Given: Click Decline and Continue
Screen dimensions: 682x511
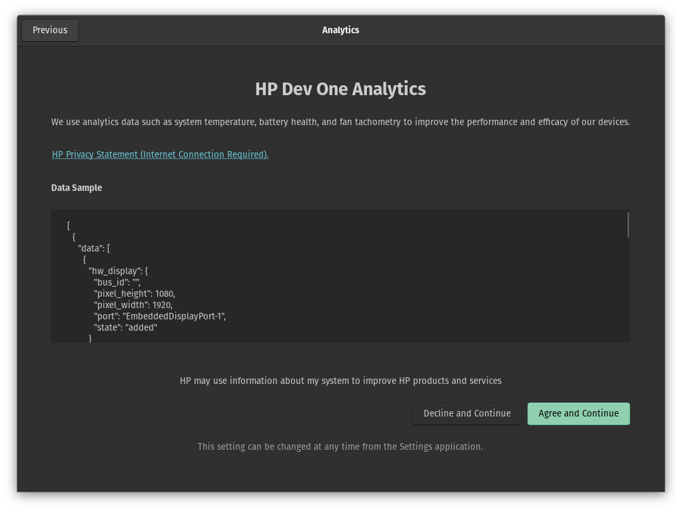Looking at the screenshot, I should click(x=467, y=414).
